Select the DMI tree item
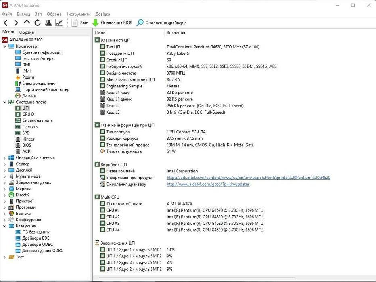 26,65
